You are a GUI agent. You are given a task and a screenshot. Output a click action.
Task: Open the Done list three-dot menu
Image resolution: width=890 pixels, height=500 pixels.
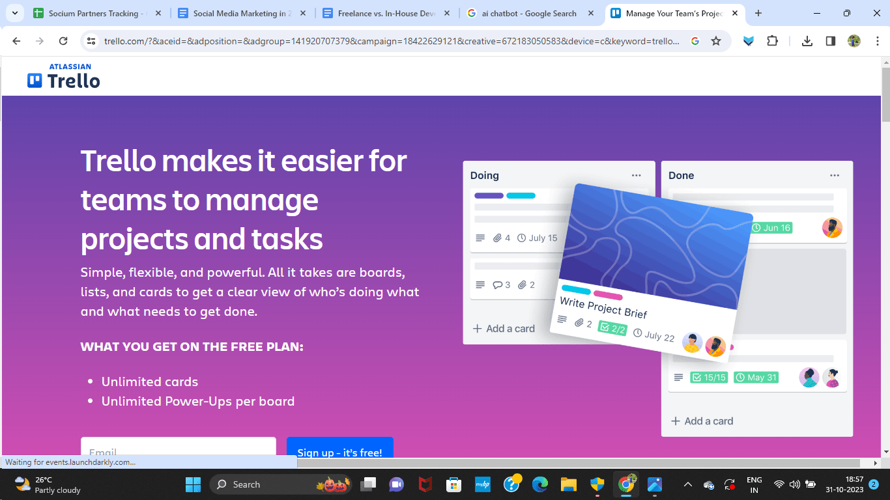click(835, 175)
